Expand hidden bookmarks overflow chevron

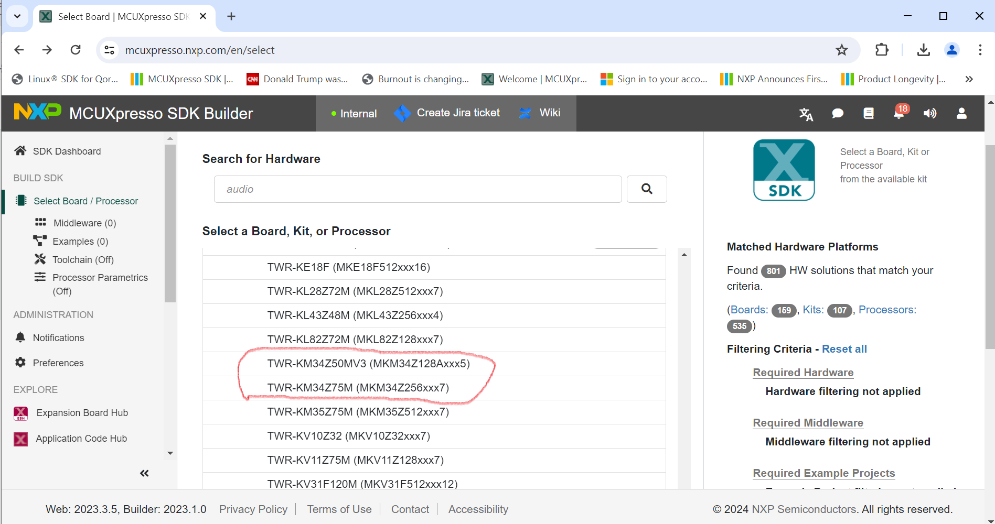(x=969, y=79)
